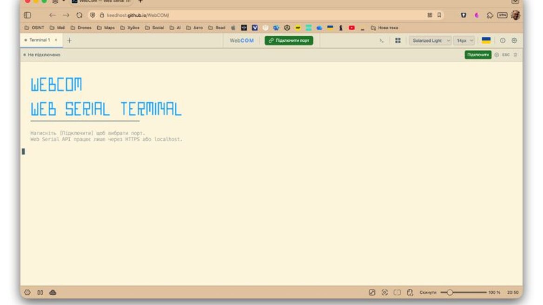The height and width of the screenshot is (305, 543).
Task: Click the browser reload icon
Action: (79, 15)
